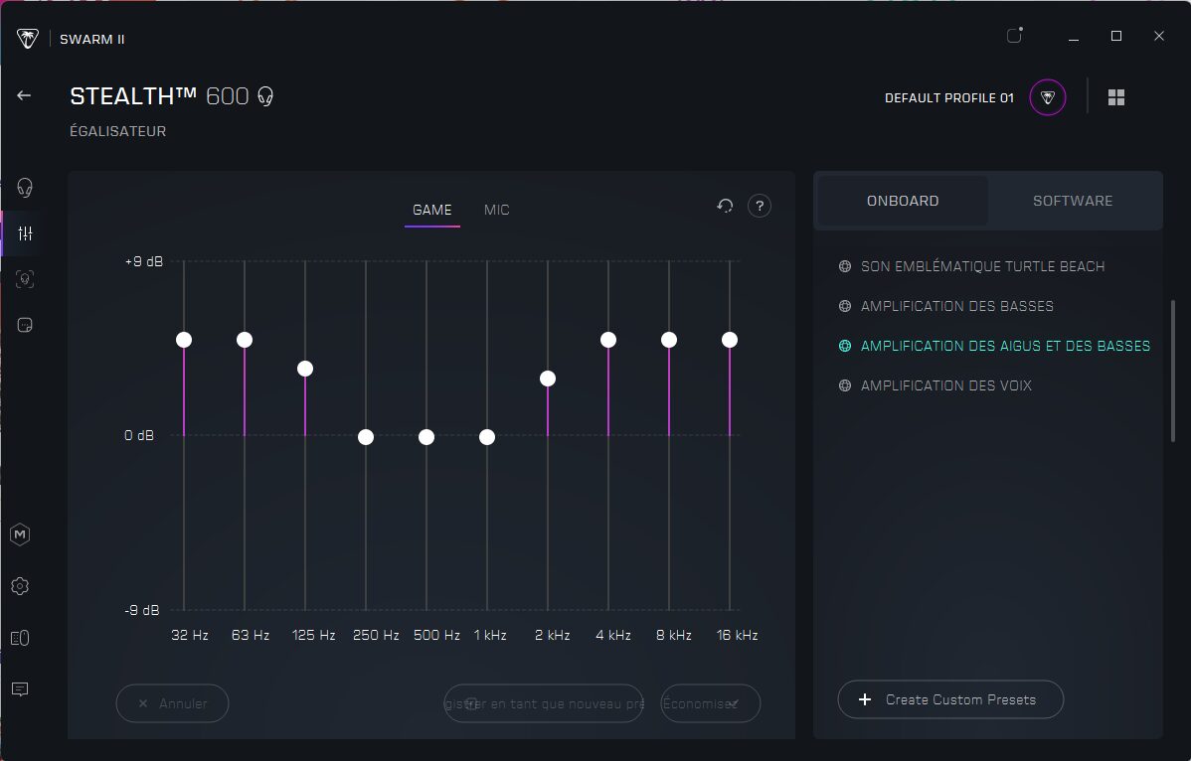Switch to the MIC tab
Screen dimensions: 1191x761
click(496, 210)
